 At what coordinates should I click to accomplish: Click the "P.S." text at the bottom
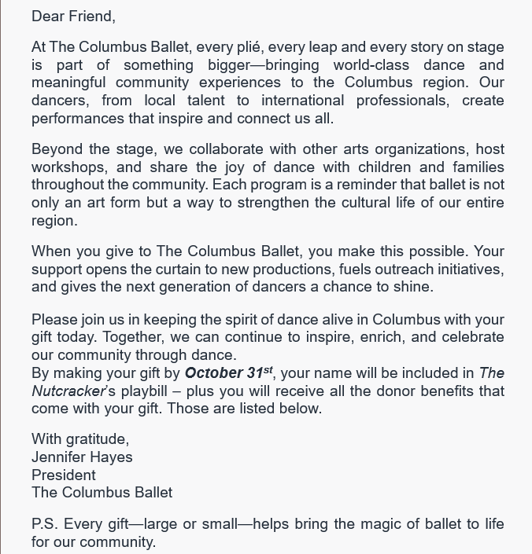click(44, 524)
